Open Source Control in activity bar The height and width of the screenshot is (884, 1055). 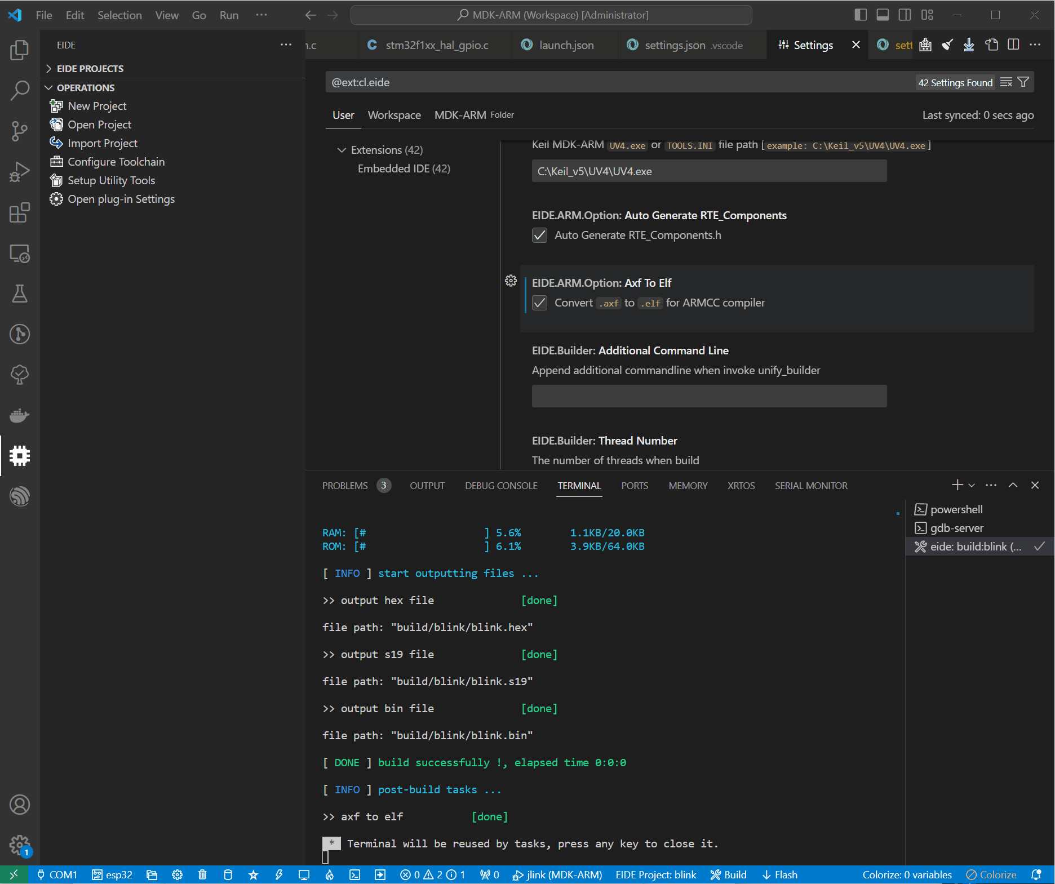pos(20,131)
